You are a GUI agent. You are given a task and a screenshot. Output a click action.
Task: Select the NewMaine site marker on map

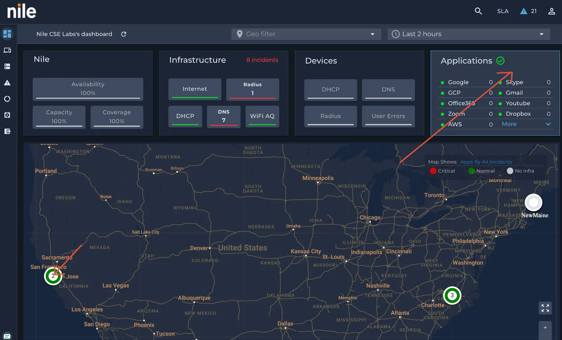coord(533,203)
